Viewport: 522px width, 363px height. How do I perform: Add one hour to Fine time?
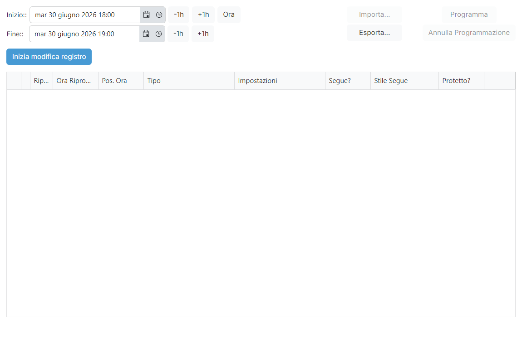[x=203, y=34]
